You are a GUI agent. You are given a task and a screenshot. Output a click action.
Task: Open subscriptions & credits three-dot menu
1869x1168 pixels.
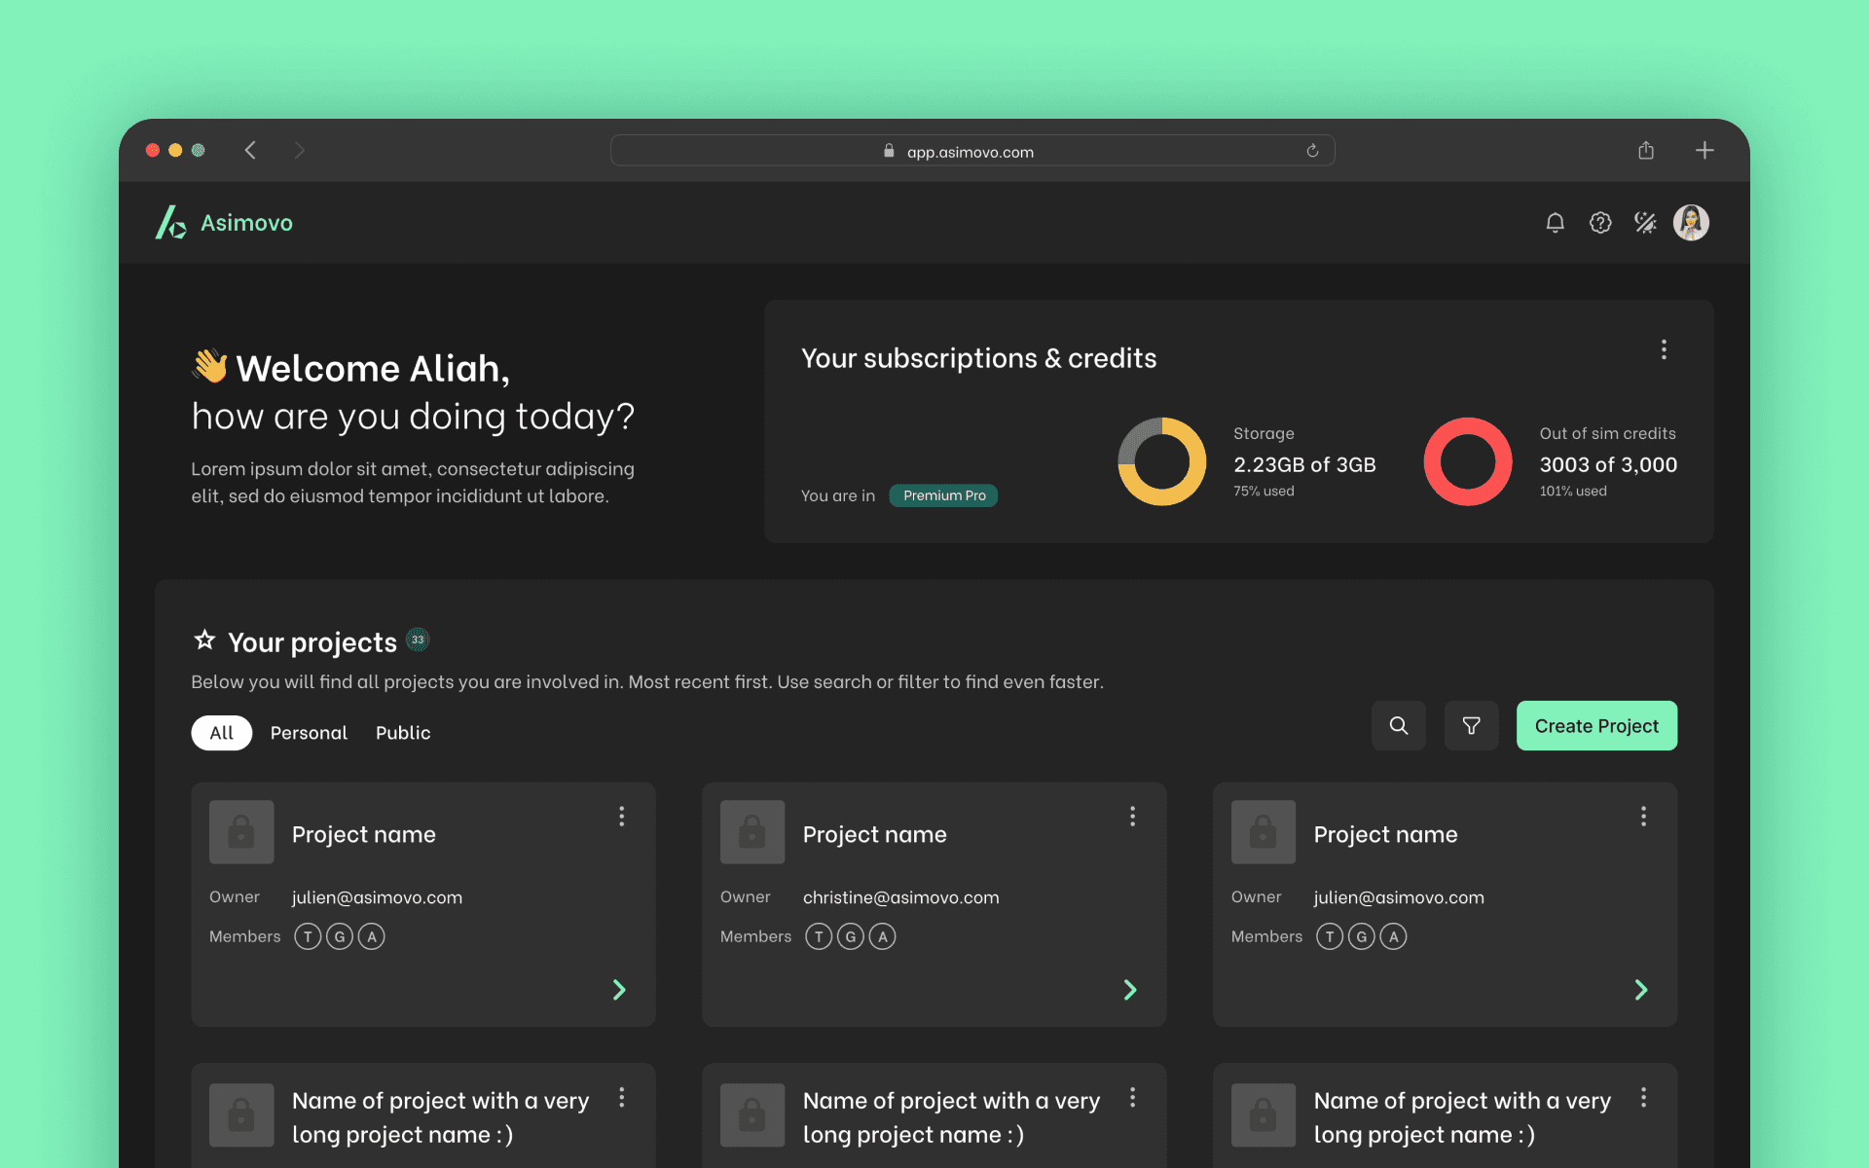pyautogui.click(x=1664, y=349)
